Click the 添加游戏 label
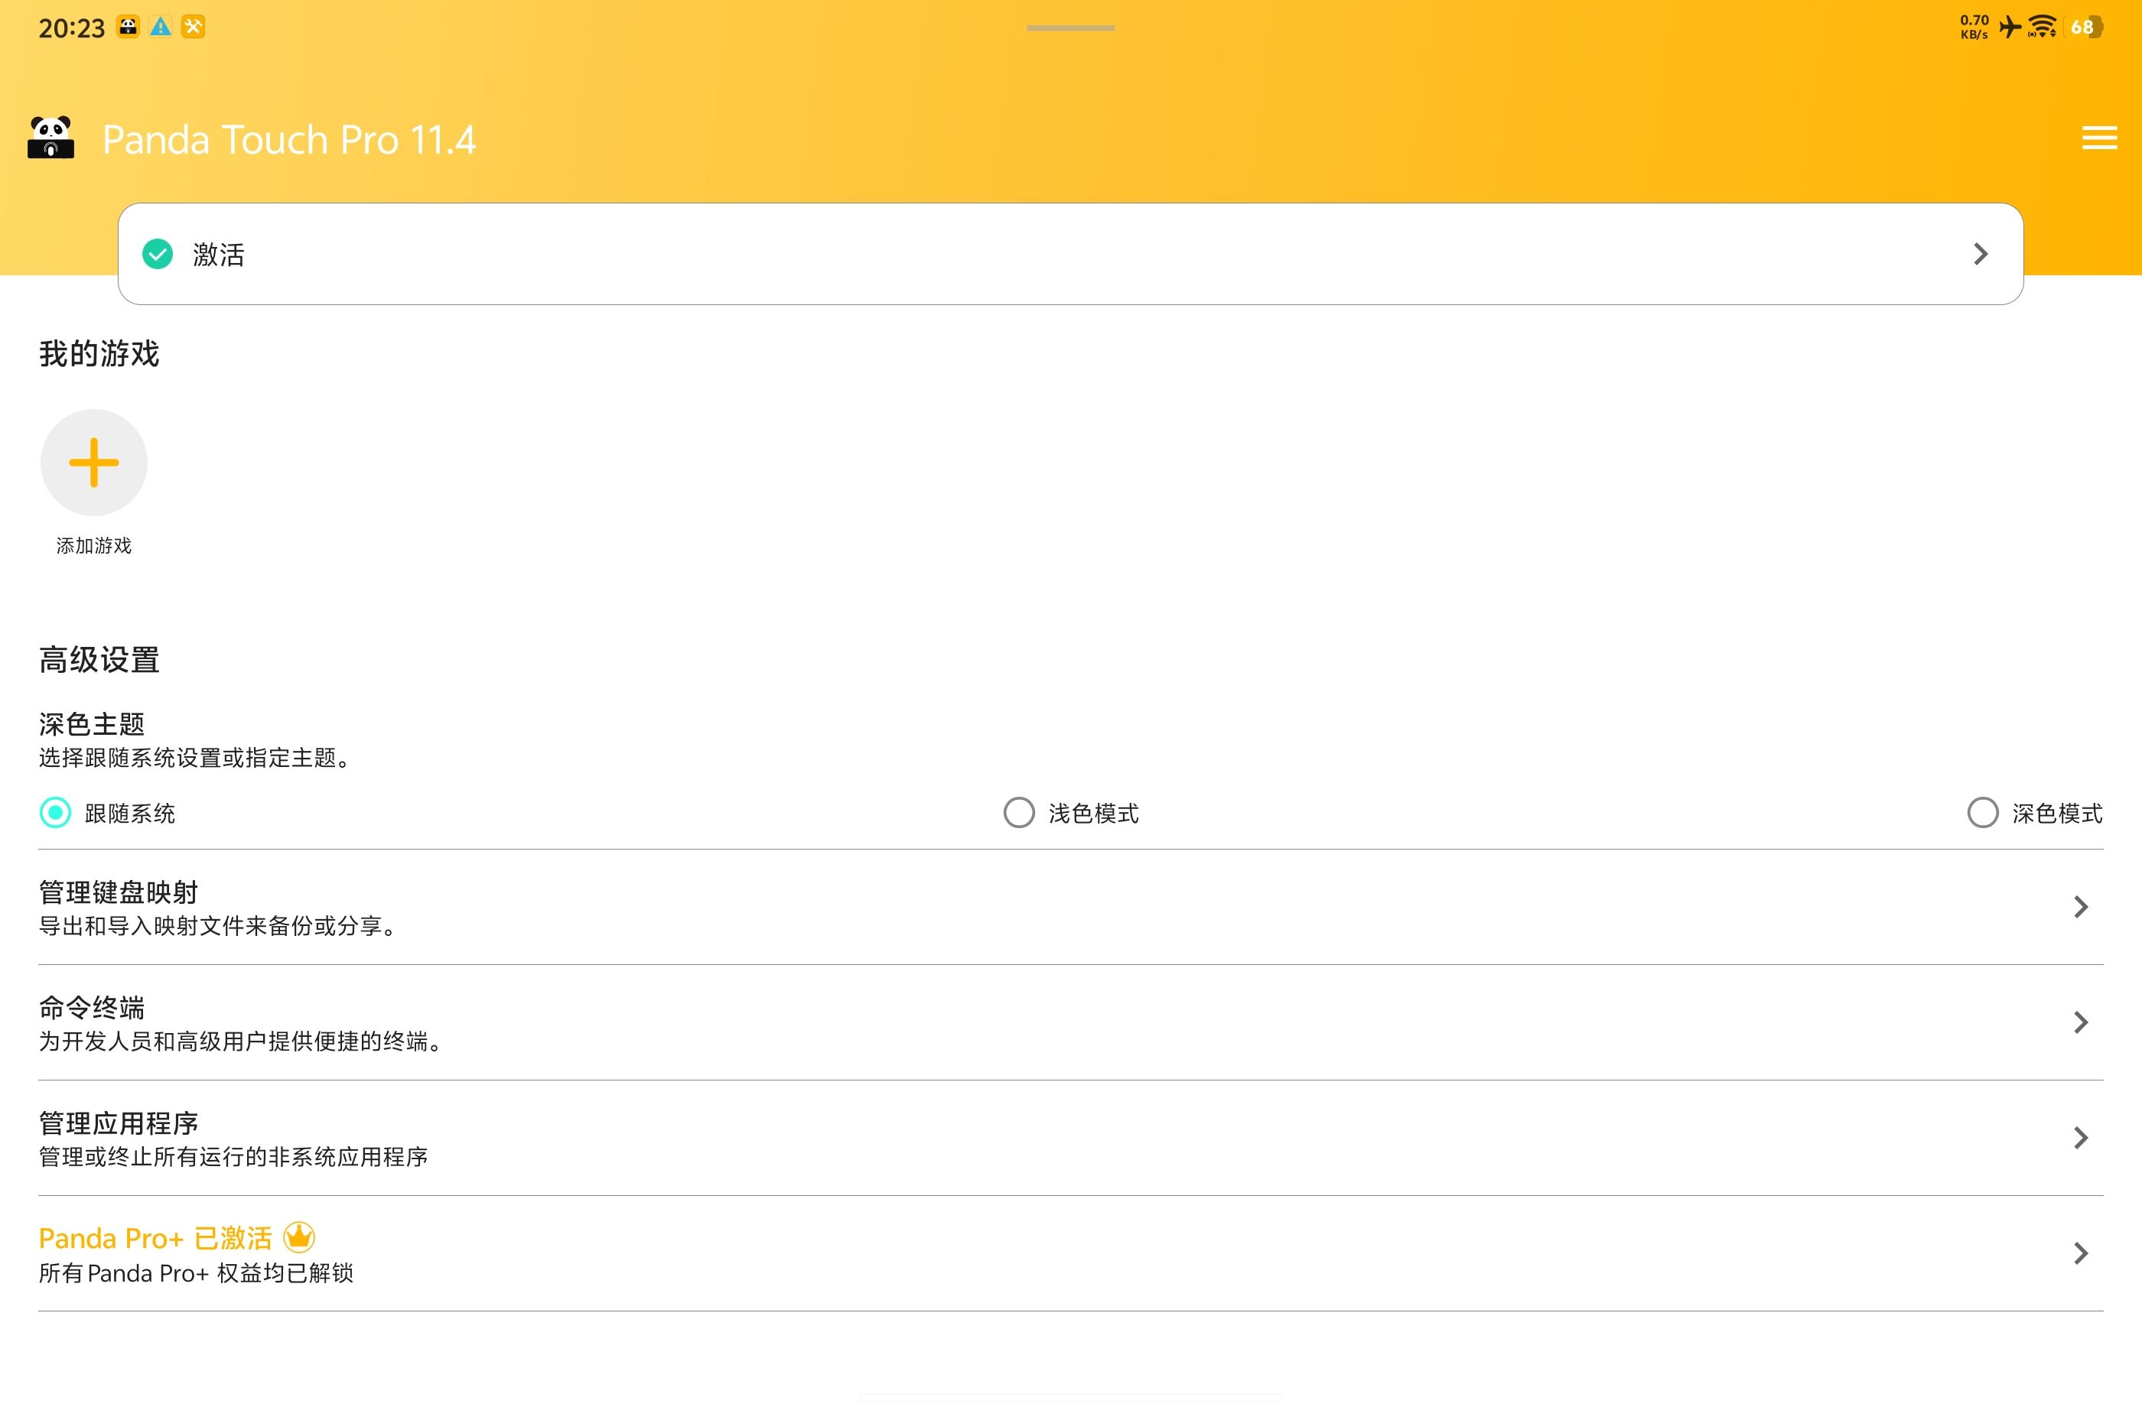The image size is (2142, 1407). 93,546
